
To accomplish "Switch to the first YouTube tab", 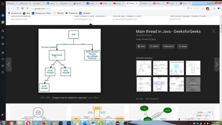I will pyautogui.click(x=105, y=3).
